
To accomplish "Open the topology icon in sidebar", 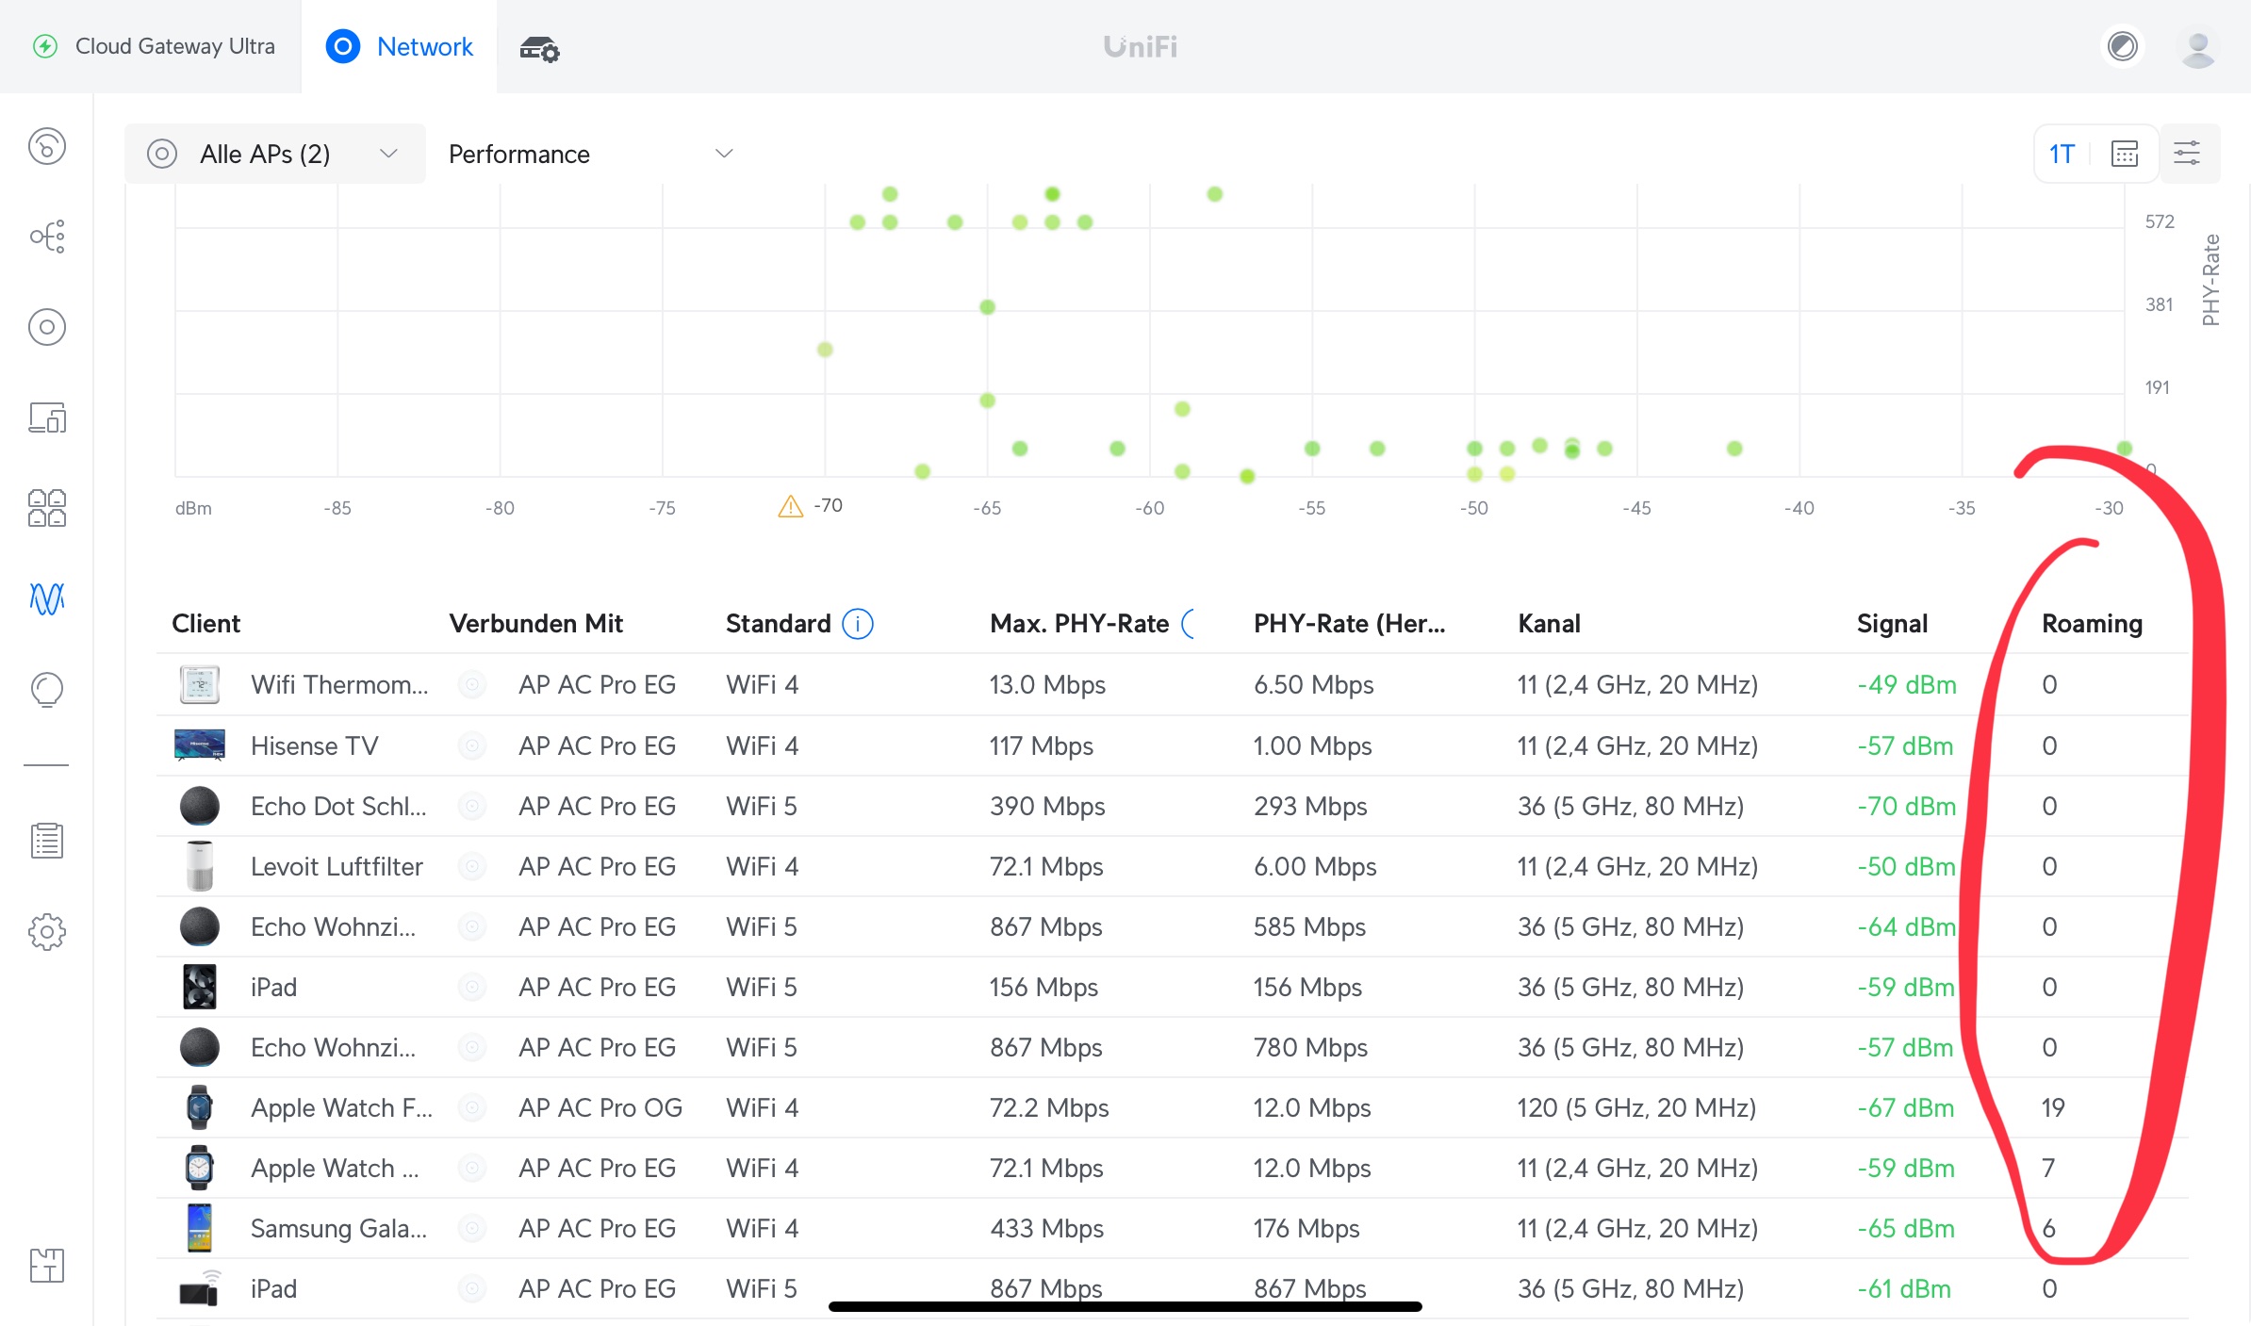I will tap(46, 237).
